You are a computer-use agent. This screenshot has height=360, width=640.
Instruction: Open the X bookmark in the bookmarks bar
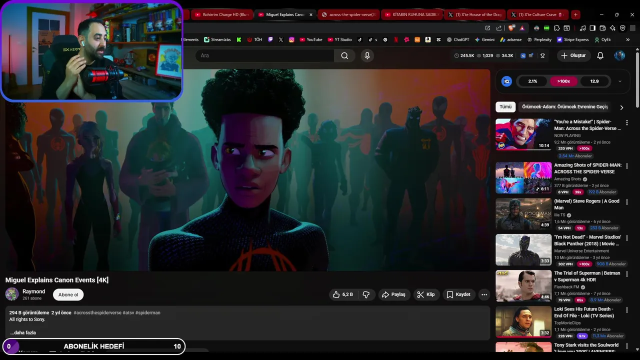point(281,39)
